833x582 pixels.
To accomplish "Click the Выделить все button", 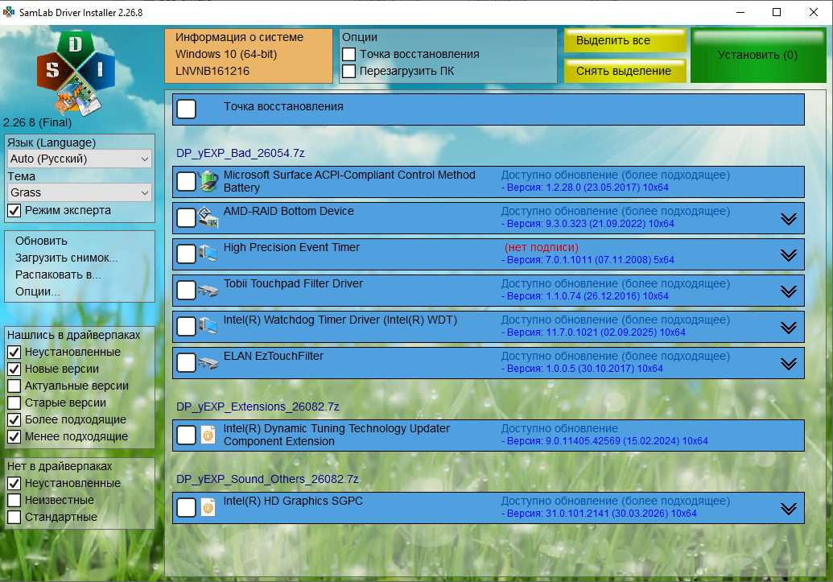I will coord(625,40).
